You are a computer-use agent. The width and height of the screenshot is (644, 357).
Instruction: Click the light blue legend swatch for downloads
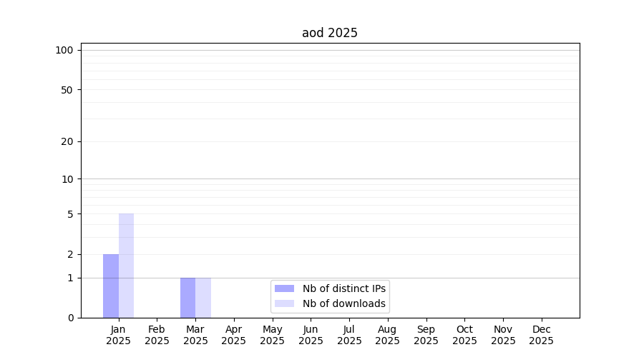point(284,303)
